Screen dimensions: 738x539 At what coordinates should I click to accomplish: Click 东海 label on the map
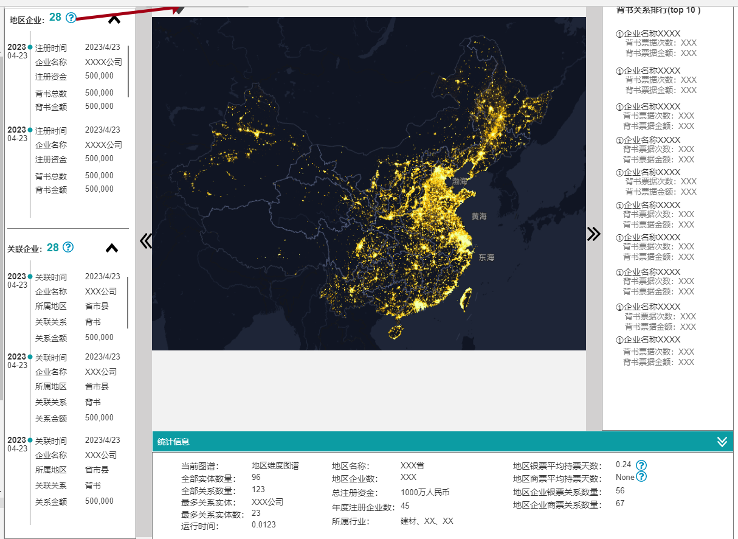tap(486, 257)
